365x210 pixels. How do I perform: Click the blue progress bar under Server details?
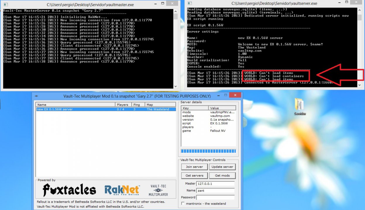(208, 151)
